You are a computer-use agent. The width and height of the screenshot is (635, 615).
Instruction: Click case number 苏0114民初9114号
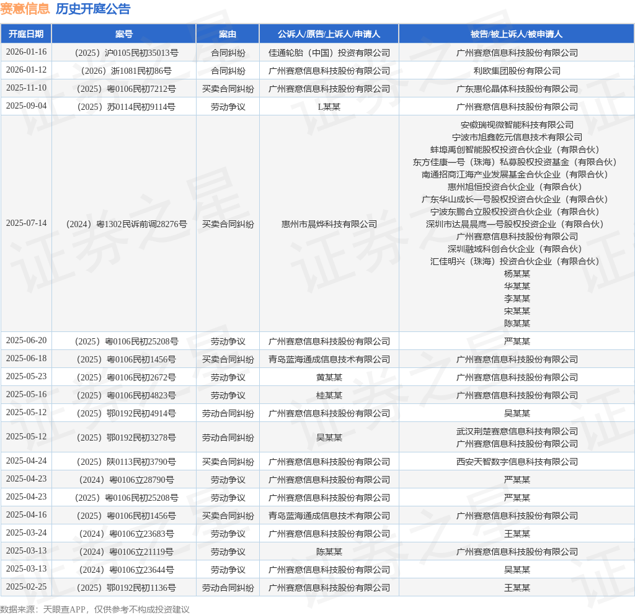pos(127,107)
